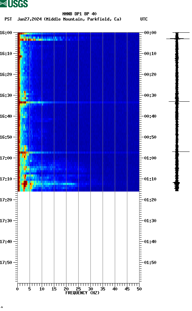192x311 pixels.
Task: Click the 0 Hz frequency tick label
Action: 17,289
